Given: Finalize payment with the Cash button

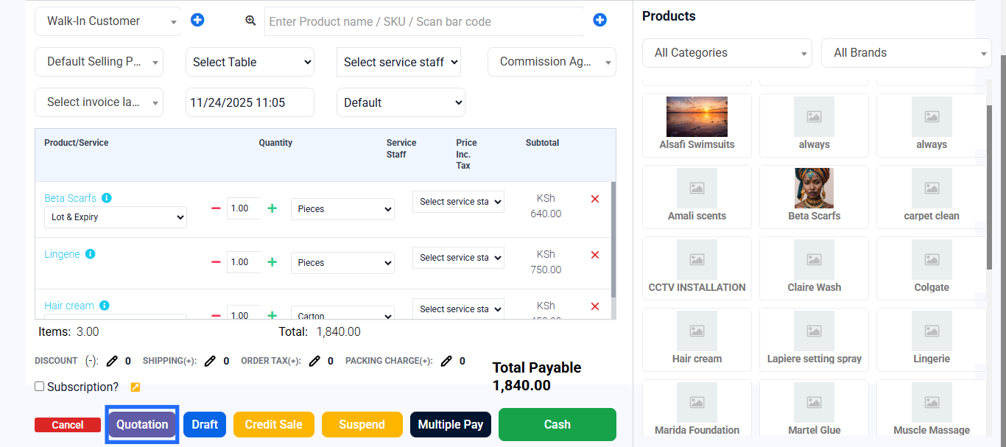Looking at the screenshot, I should [557, 424].
